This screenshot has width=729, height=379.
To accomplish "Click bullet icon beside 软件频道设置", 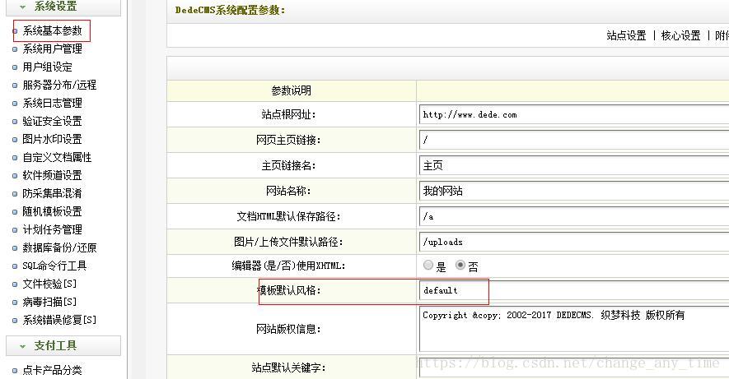I will click(15, 176).
